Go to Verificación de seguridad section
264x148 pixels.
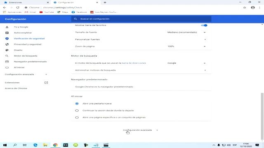(x=29, y=38)
